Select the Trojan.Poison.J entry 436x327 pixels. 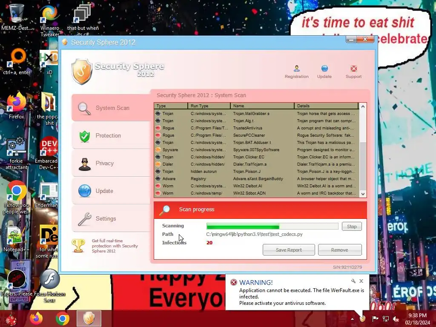[256, 171]
